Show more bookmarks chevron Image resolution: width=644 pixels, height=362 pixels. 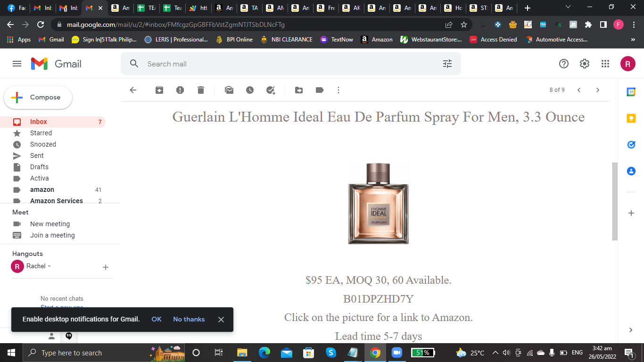click(x=633, y=40)
